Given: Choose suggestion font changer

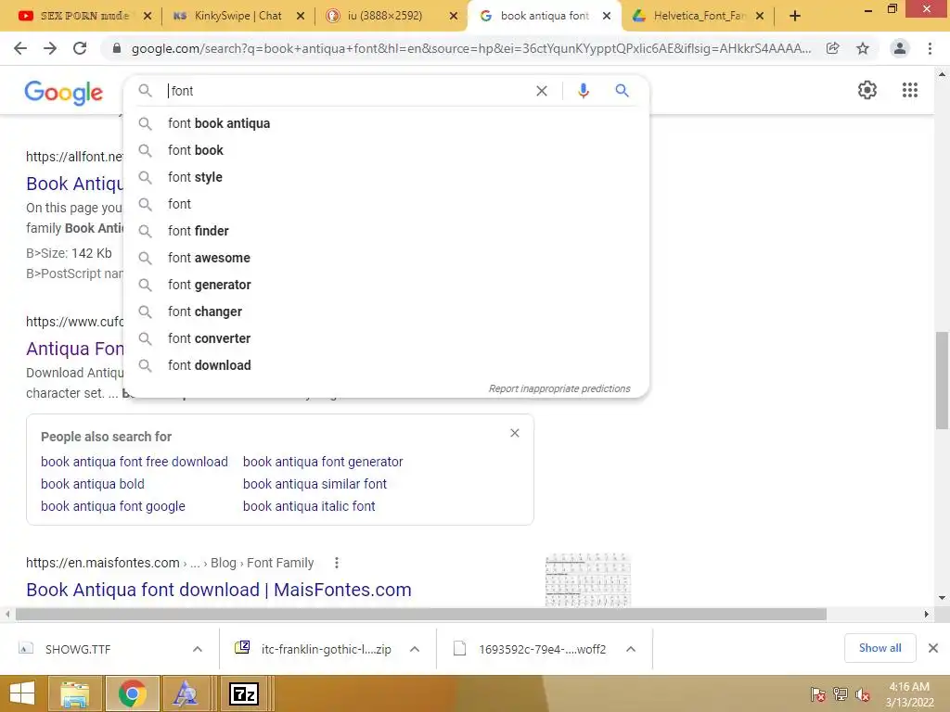Looking at the screenshot, I should (x=386, y=311).
